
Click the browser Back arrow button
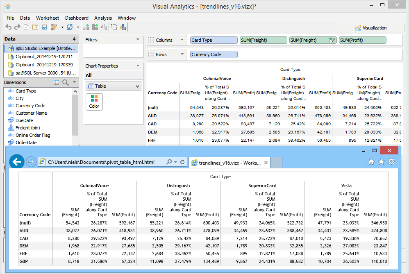point(17,162)
